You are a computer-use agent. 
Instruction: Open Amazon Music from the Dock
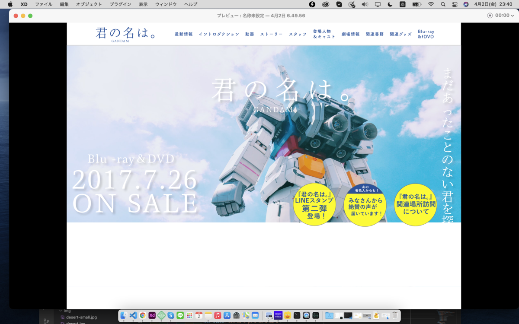pyautogui.click(x=278, y=315)
